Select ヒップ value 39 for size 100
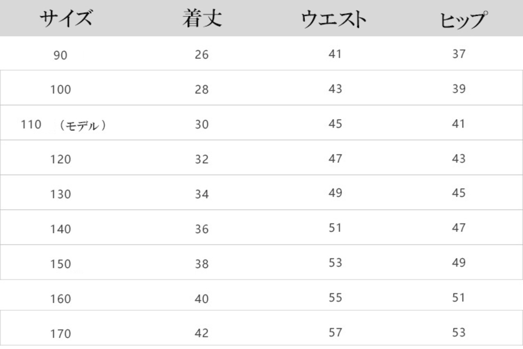The height and width of the screenshot is (349, 523). 459,89
